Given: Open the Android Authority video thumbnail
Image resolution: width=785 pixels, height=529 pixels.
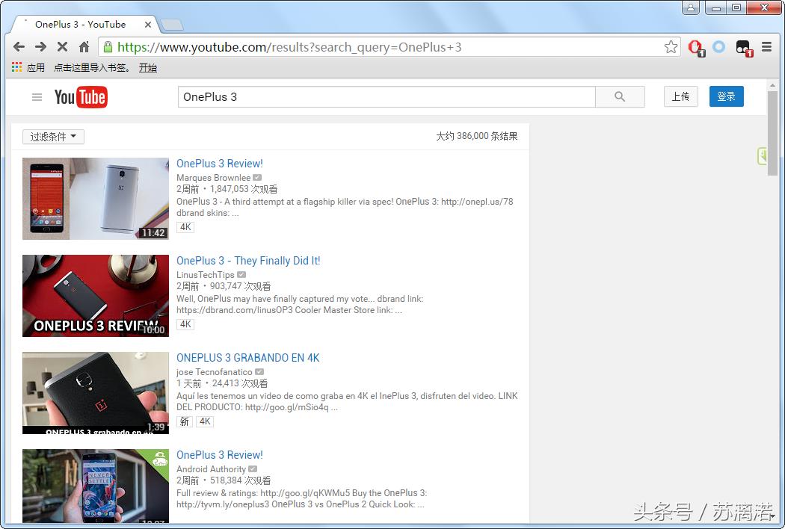Looking at the screenshot, I should coord(96,486).
